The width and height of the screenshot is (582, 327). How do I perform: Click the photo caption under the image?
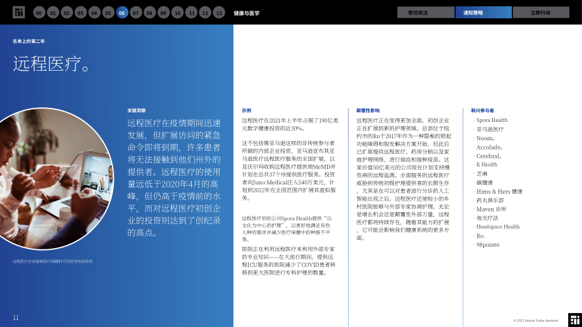pos(53,261)
